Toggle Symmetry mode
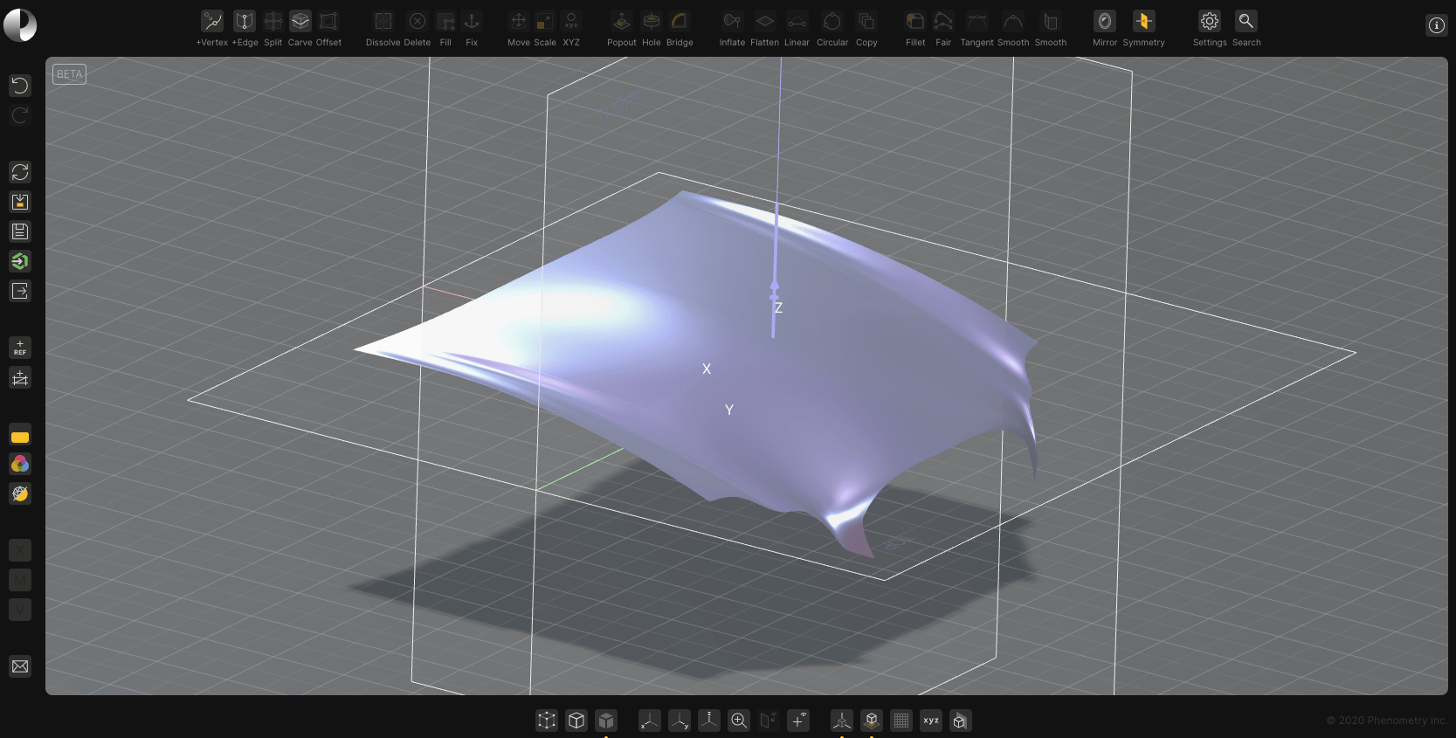Viewport: 1456px width, 738px height. 1143,21
